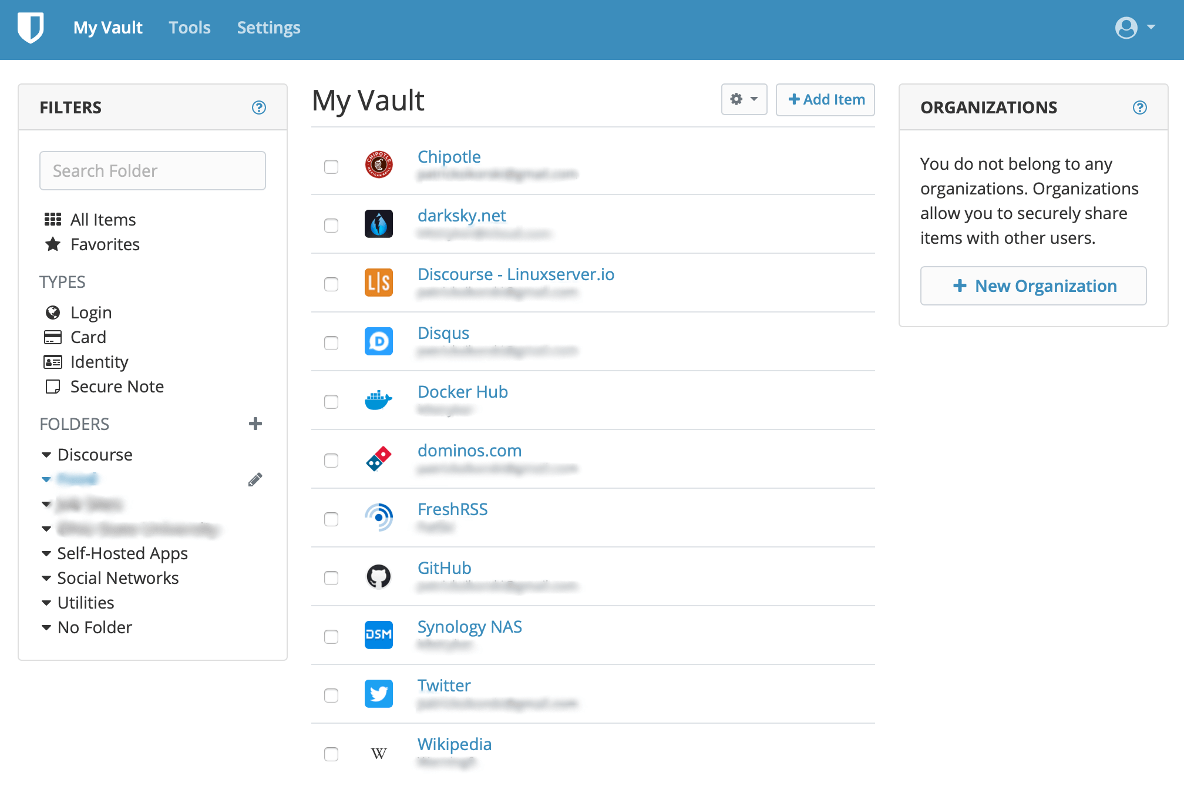This screenshot has height=786, width=1184.
Task: Open the Settings menu
Action: coord(269,27)
